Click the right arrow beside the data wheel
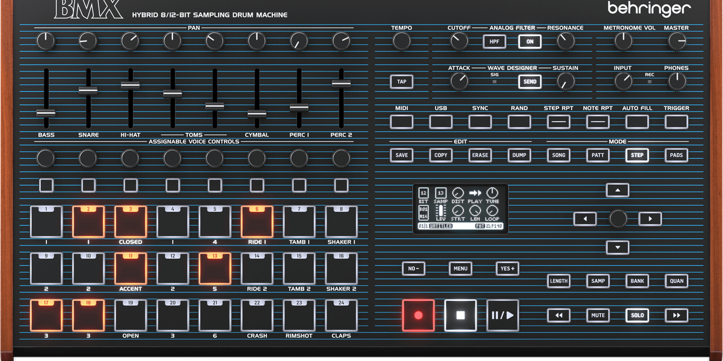723x361 pixels. click(x=649, y=218)
